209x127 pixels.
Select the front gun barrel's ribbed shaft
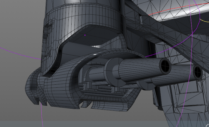pos(138,71)
